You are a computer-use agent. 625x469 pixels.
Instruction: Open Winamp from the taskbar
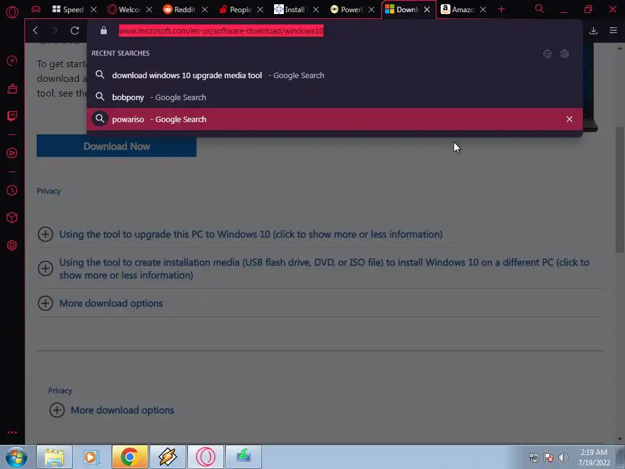click(168, 457)
